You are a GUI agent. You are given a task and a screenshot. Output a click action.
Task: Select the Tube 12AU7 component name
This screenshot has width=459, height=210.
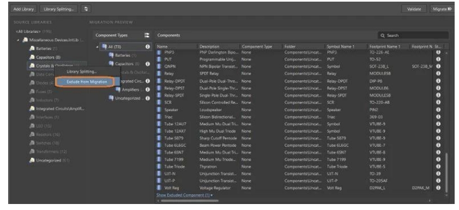[x=175, y=124]
